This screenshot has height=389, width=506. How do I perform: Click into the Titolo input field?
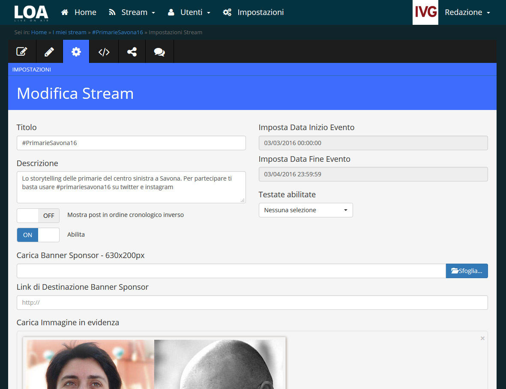pyautogui.click(x=131, y=143)
